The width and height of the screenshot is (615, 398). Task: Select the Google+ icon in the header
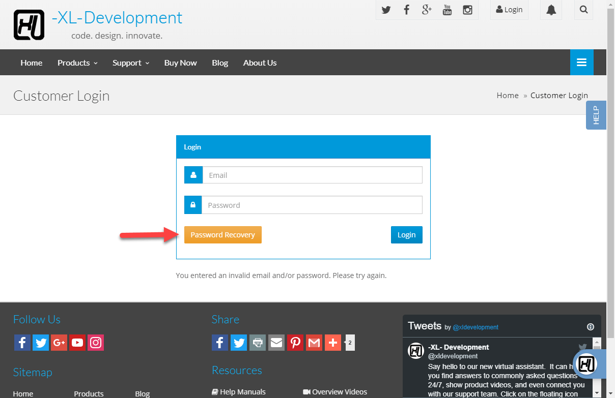(427, 10)
